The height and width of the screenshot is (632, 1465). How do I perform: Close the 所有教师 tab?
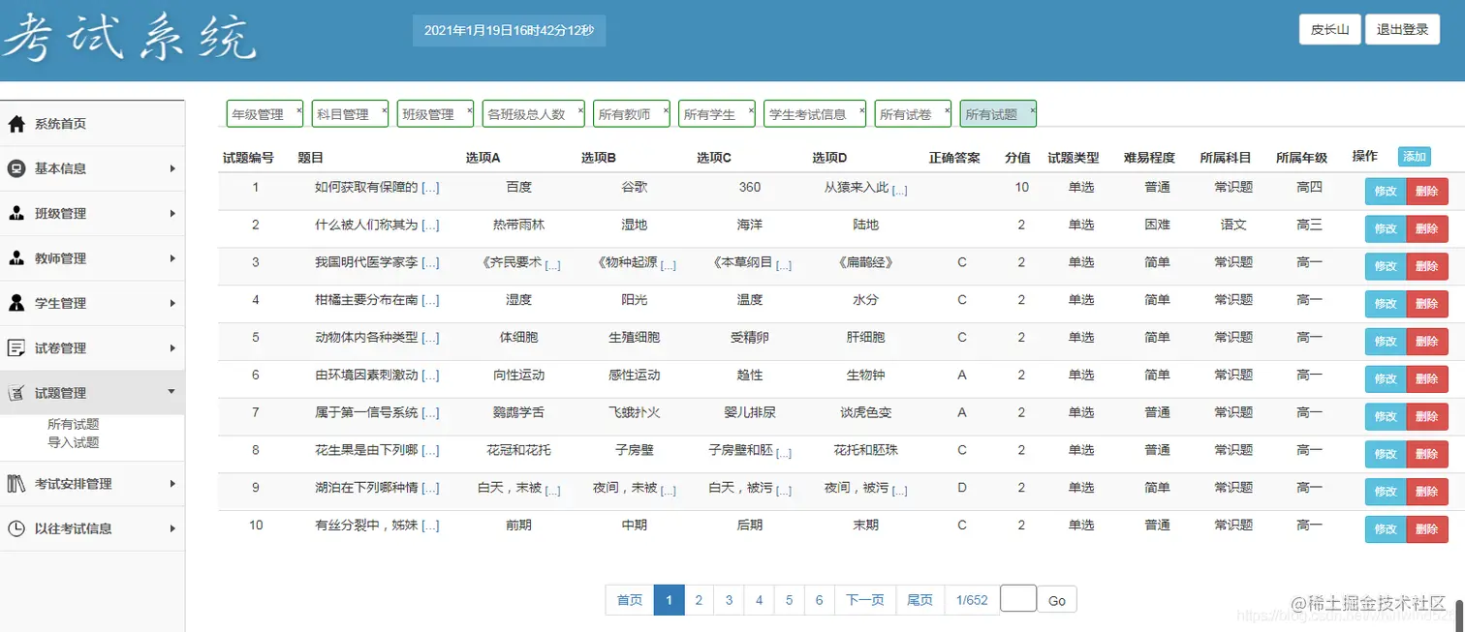point(666,109)
